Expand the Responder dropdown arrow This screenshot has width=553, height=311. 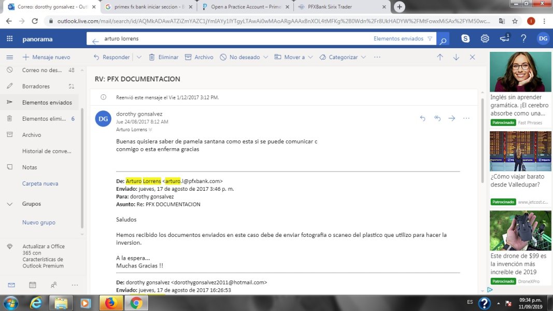(139, 57)
